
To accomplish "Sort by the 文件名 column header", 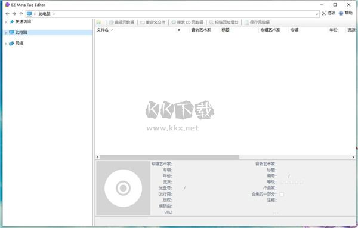I will 103,30.
